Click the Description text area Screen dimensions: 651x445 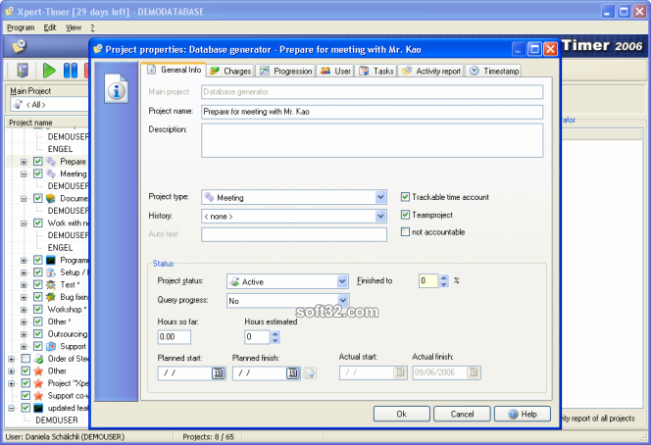click(372, 140)
